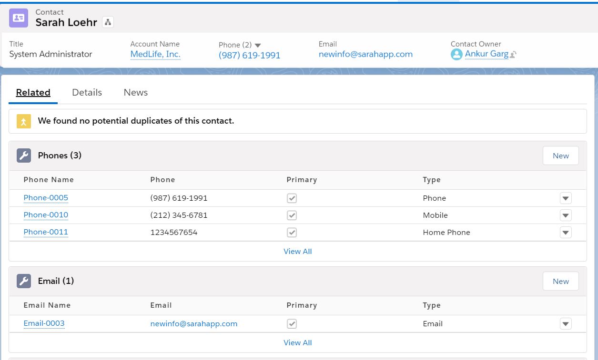This screenshot has height=360, width=598.
Task: Open the Phone-0005 record link
Action: click(46, 198)
